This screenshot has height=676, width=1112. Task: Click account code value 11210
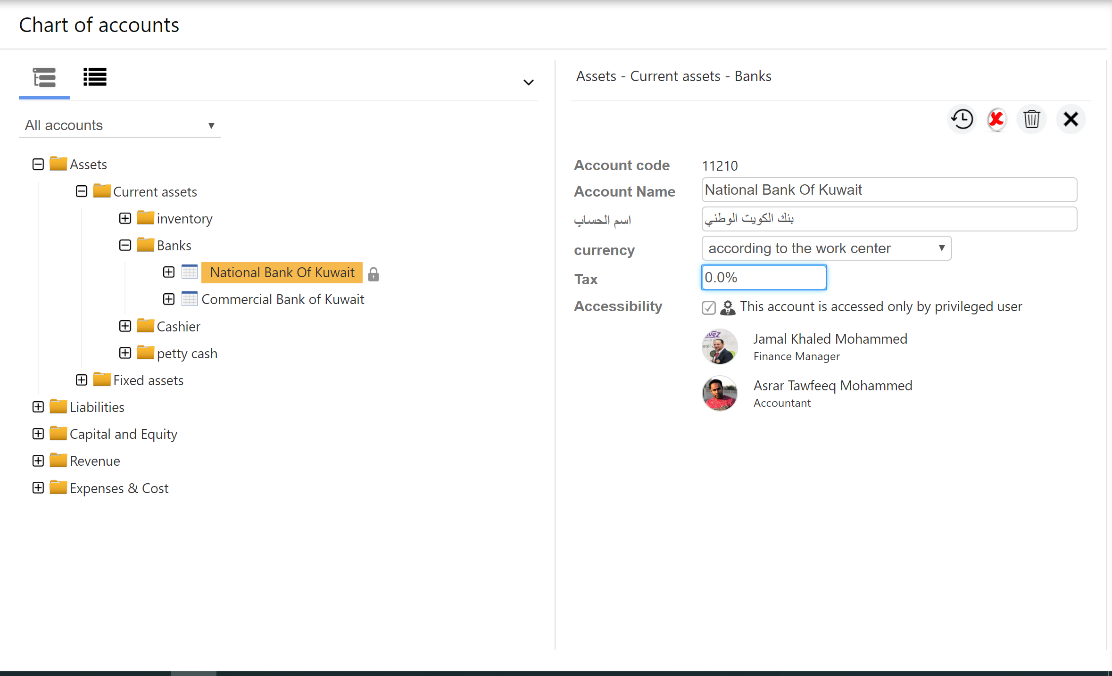720,166
